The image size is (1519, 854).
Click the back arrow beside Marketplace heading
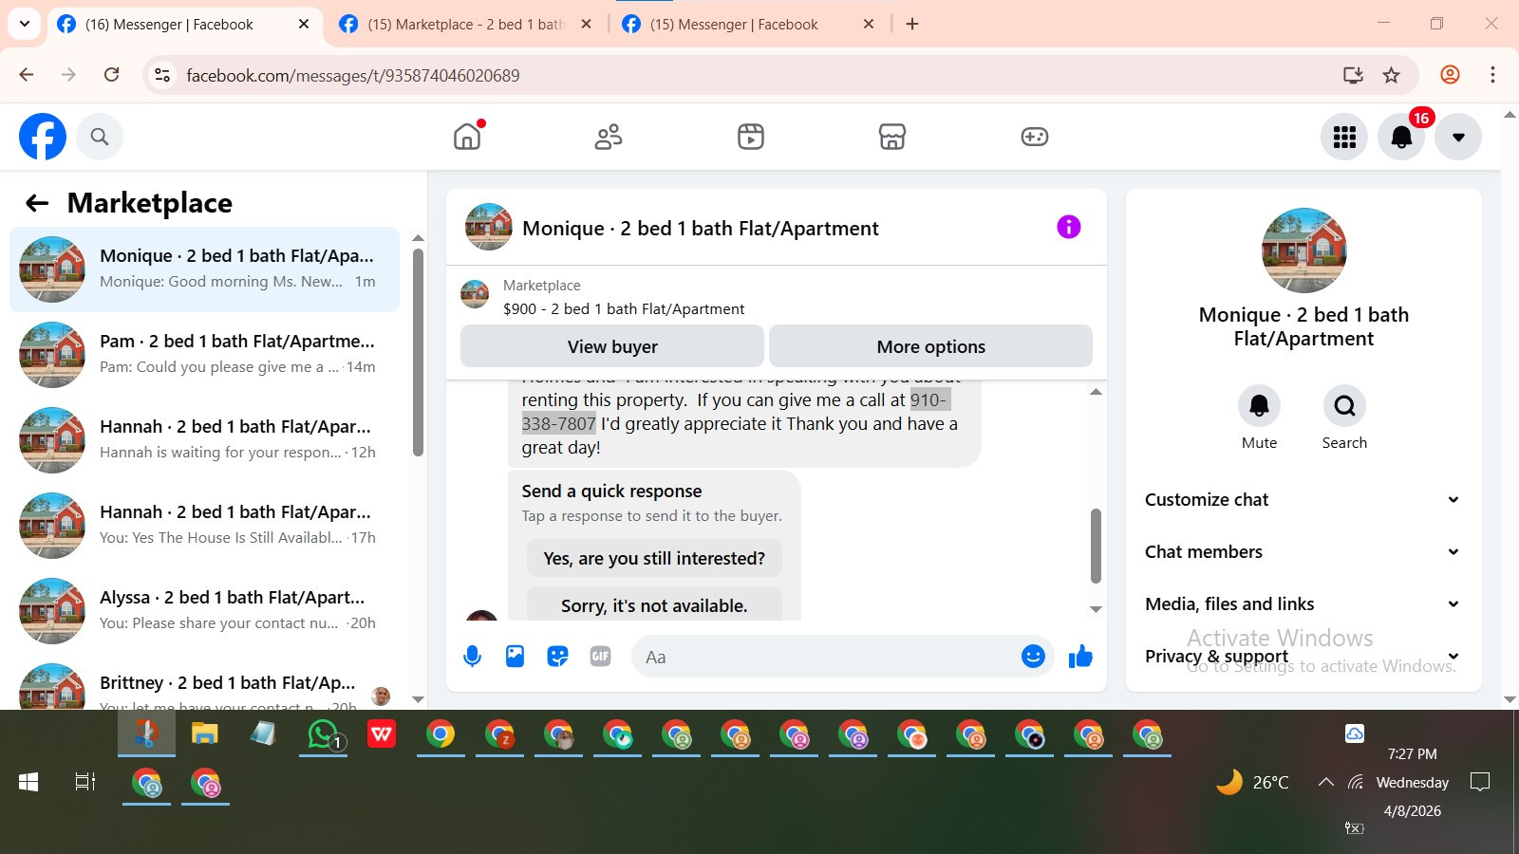click(37, 203)
